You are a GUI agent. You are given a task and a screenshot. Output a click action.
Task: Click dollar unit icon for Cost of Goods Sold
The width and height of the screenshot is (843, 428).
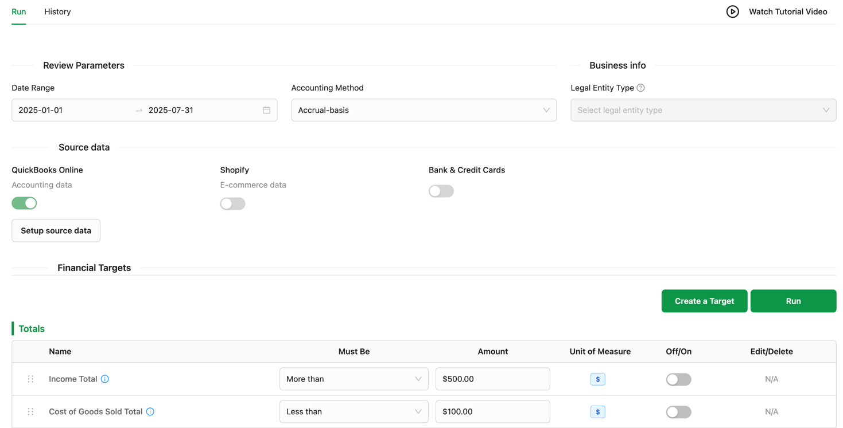click(597, 412)
